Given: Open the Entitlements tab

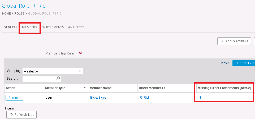Looking at the screenshot, I should tap(53, 27).
